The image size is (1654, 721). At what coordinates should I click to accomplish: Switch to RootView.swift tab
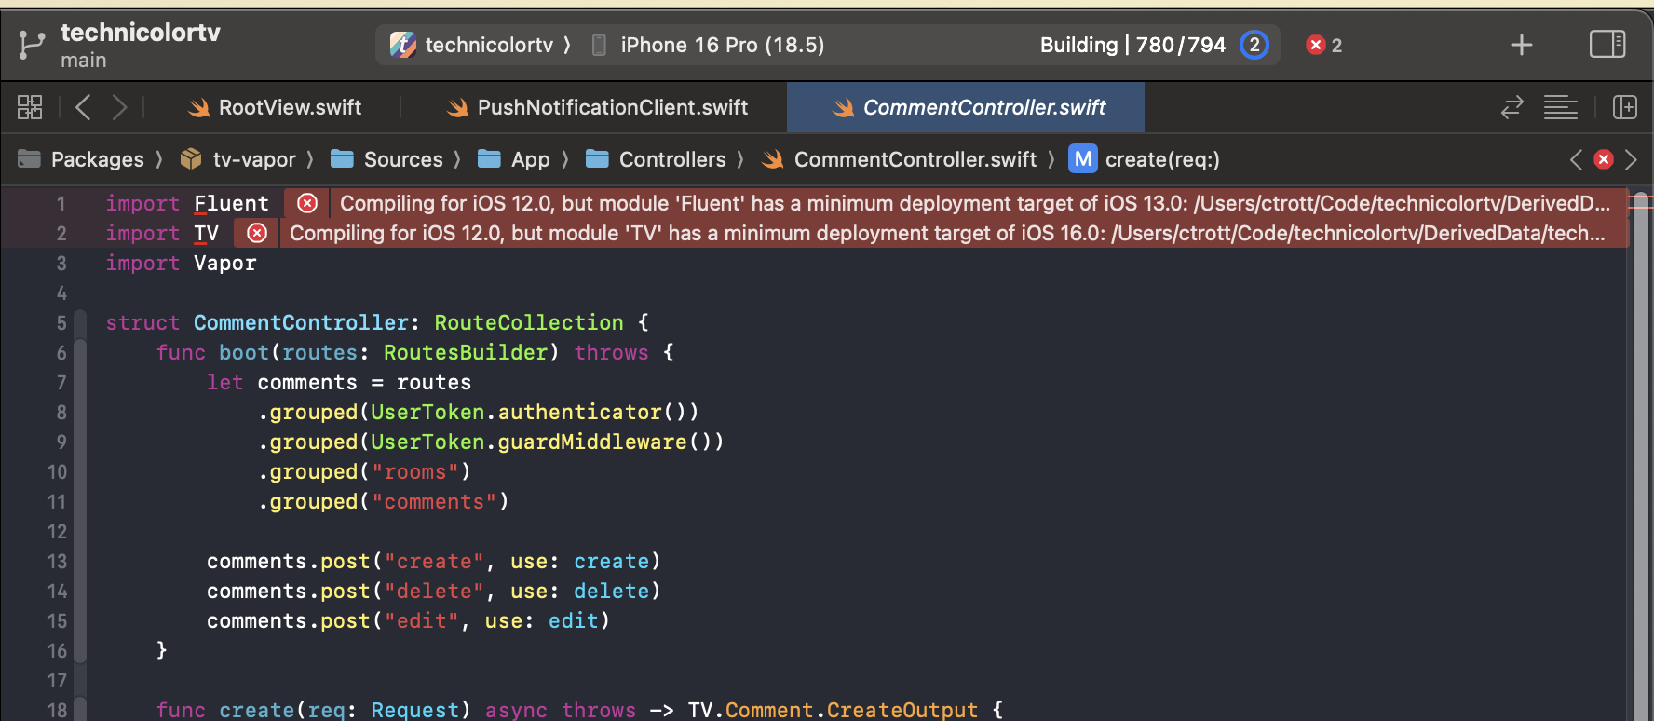pyautogui.click(x=275, y=107)
